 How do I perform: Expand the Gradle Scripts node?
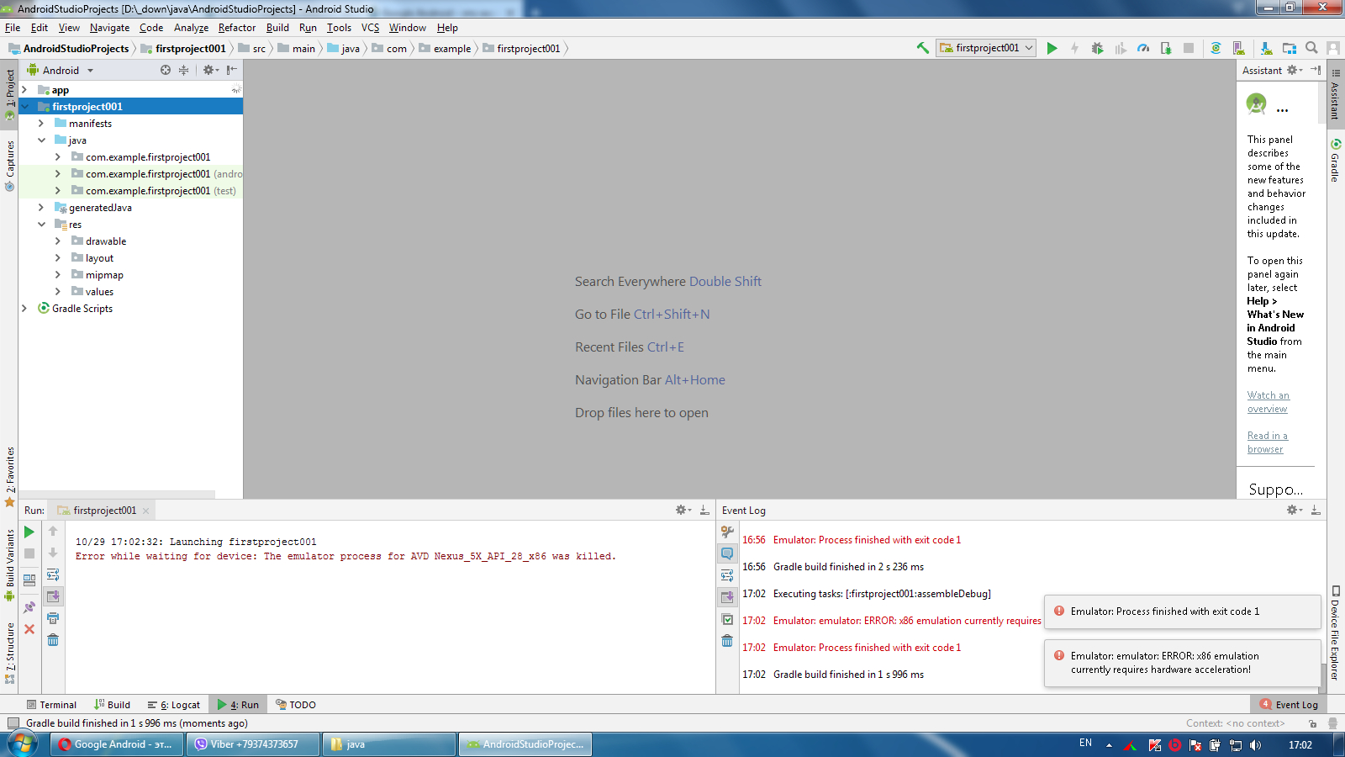click(x=24, y=308)
